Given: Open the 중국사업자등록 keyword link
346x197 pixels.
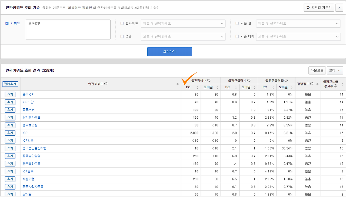Looking at the screenshot, I should pos(33,187).
